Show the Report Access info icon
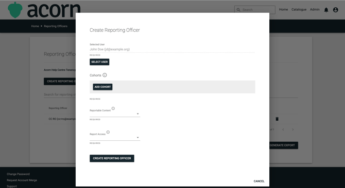Image resolution: width=345 pixels, height=188 pixels. click(108, 132)
